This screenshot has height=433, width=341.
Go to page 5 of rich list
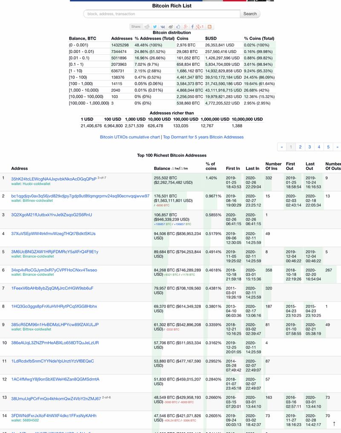[x=328, y=147]
